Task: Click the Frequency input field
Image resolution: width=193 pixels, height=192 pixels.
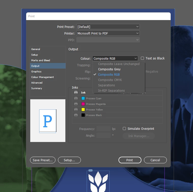Action: click(x=103, y=129)
